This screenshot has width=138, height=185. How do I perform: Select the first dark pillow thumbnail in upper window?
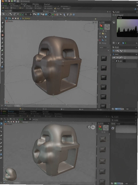(x=104, y=58)
